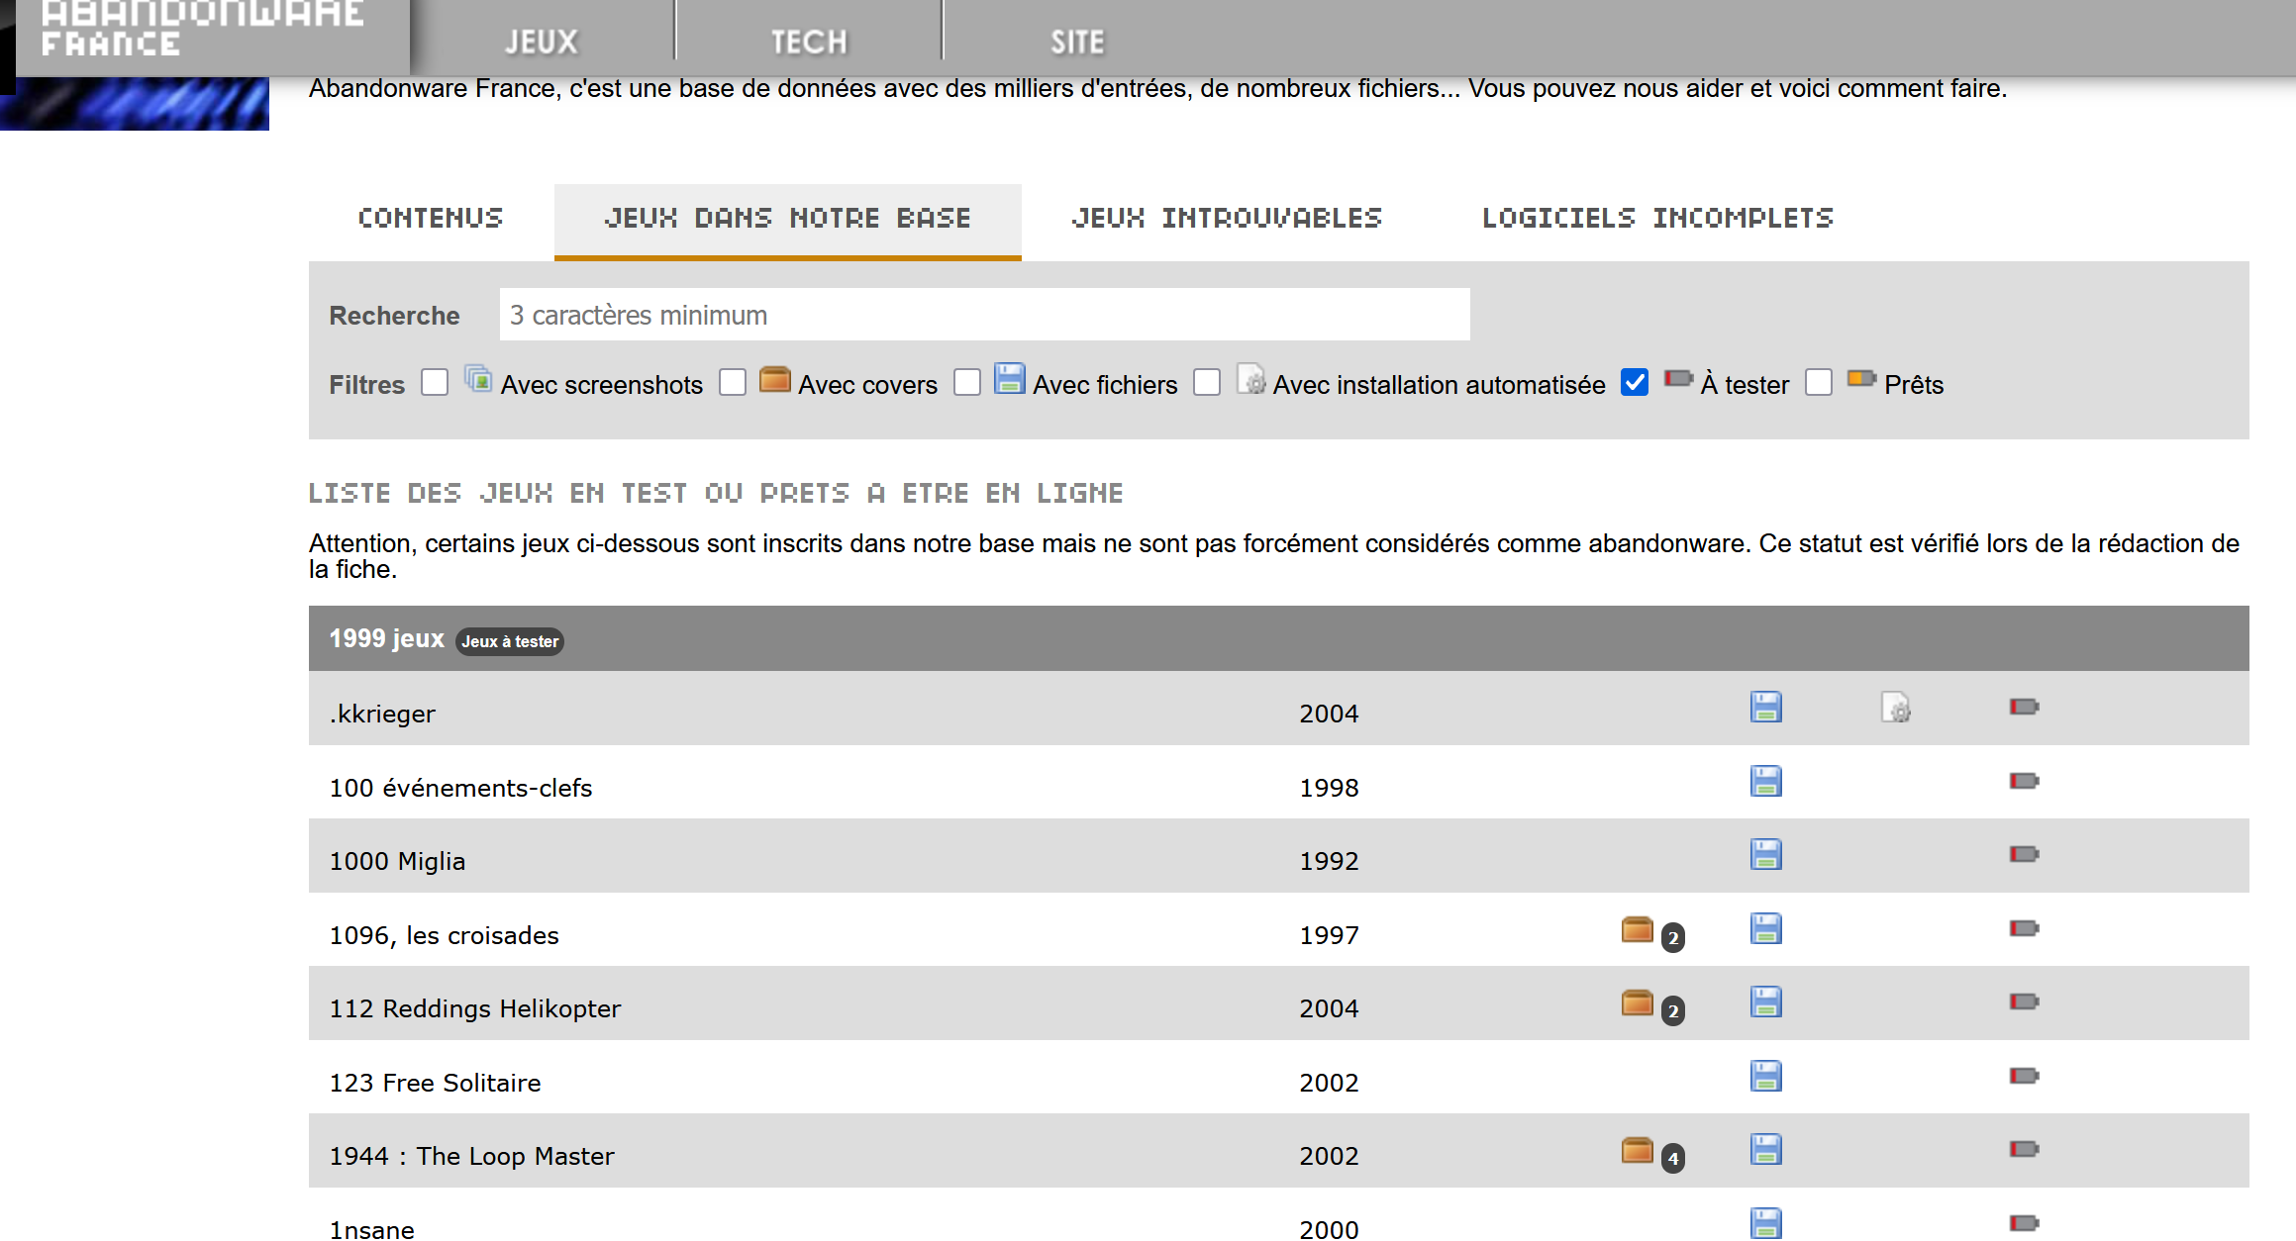This screenshot has height=1241, width=2296.
Task: Enable the Avec screenshots filter checkbox
Action: [435, 382]
